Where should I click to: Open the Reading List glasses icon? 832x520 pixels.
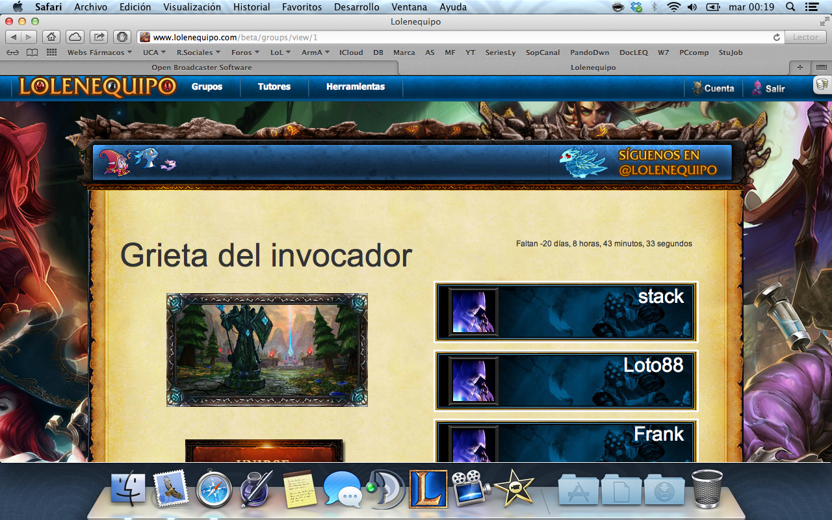coord(12,53)
